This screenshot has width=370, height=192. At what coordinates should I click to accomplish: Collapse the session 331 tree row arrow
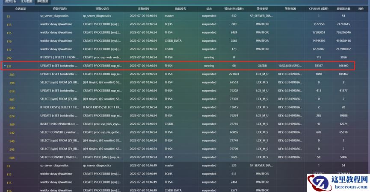coord(4,66)
